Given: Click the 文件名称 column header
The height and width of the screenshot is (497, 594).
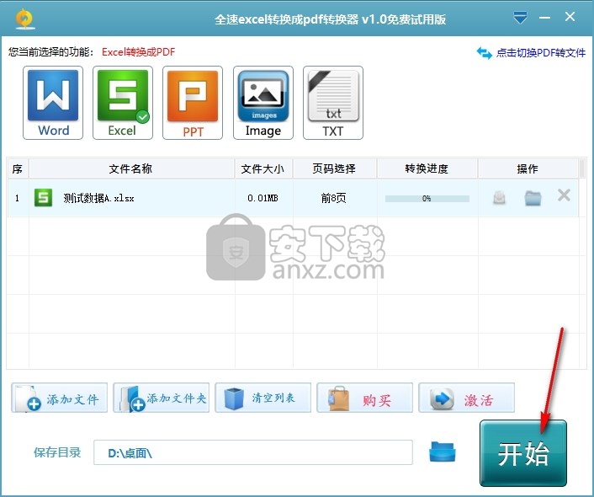Looking at the screenshot, I should 131,168.
